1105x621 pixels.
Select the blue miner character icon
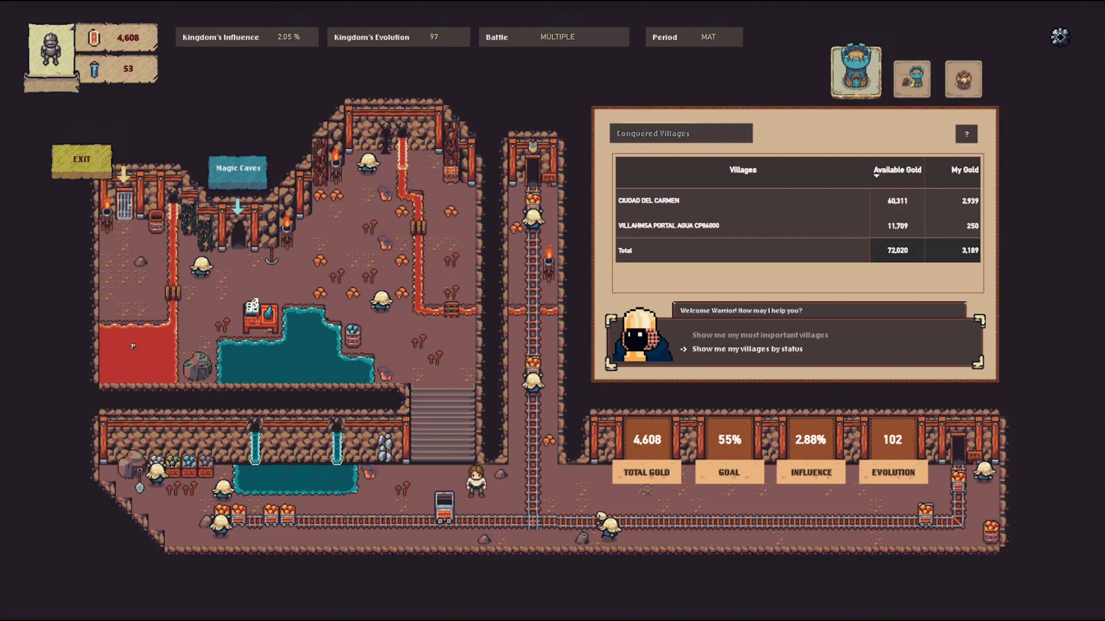(x=912, y=79)
